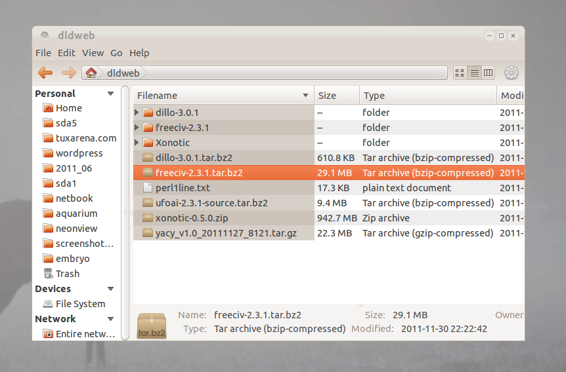This screenshot has height=372, width=566.
Task: Select dillo-3.0.1.tar.bz2 archive icon
Action: tap(148, 158)
